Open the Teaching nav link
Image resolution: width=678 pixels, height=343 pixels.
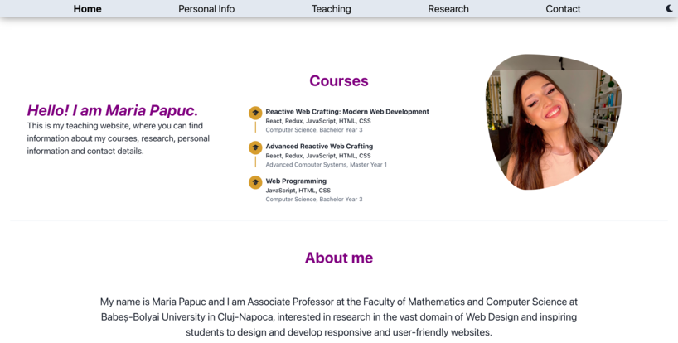332,8
